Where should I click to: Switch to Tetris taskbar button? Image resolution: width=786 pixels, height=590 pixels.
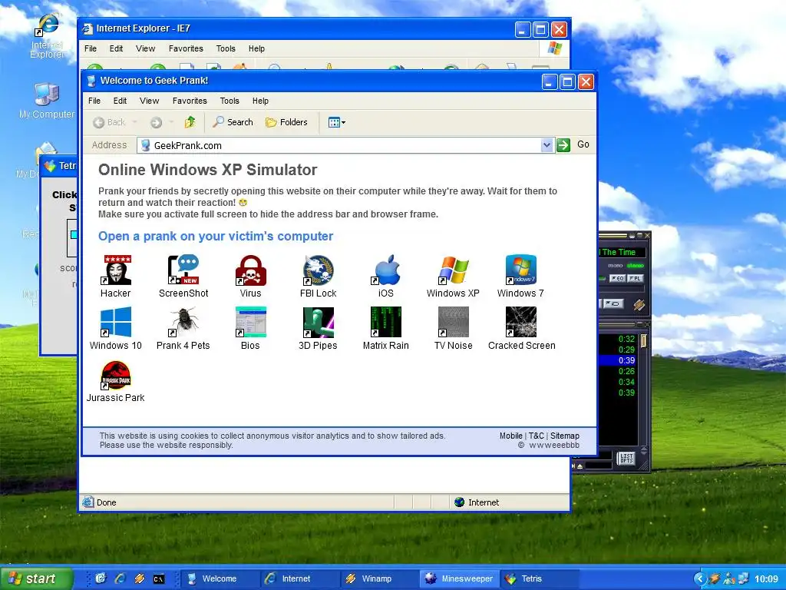[540, 579]
